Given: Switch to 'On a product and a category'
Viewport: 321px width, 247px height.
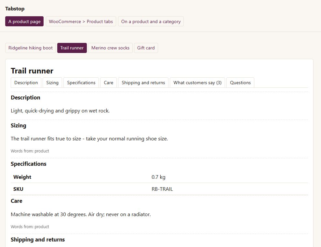Looking at the screenshot, I should 151,21.
